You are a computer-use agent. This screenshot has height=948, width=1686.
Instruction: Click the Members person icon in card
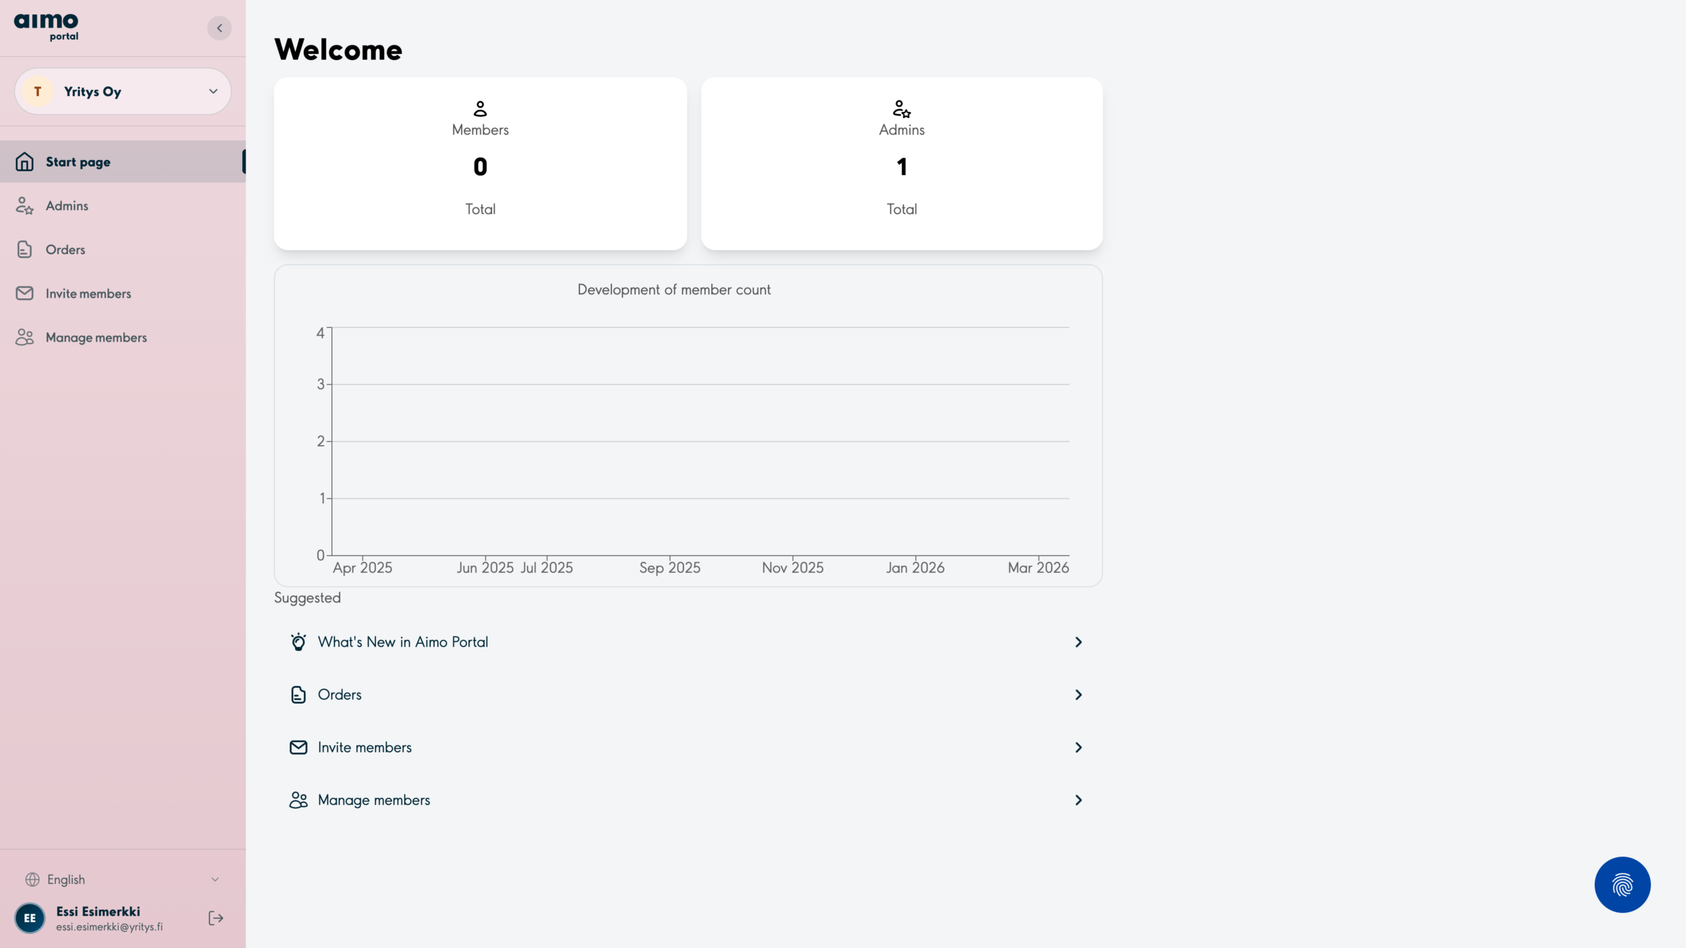point(480,108)
